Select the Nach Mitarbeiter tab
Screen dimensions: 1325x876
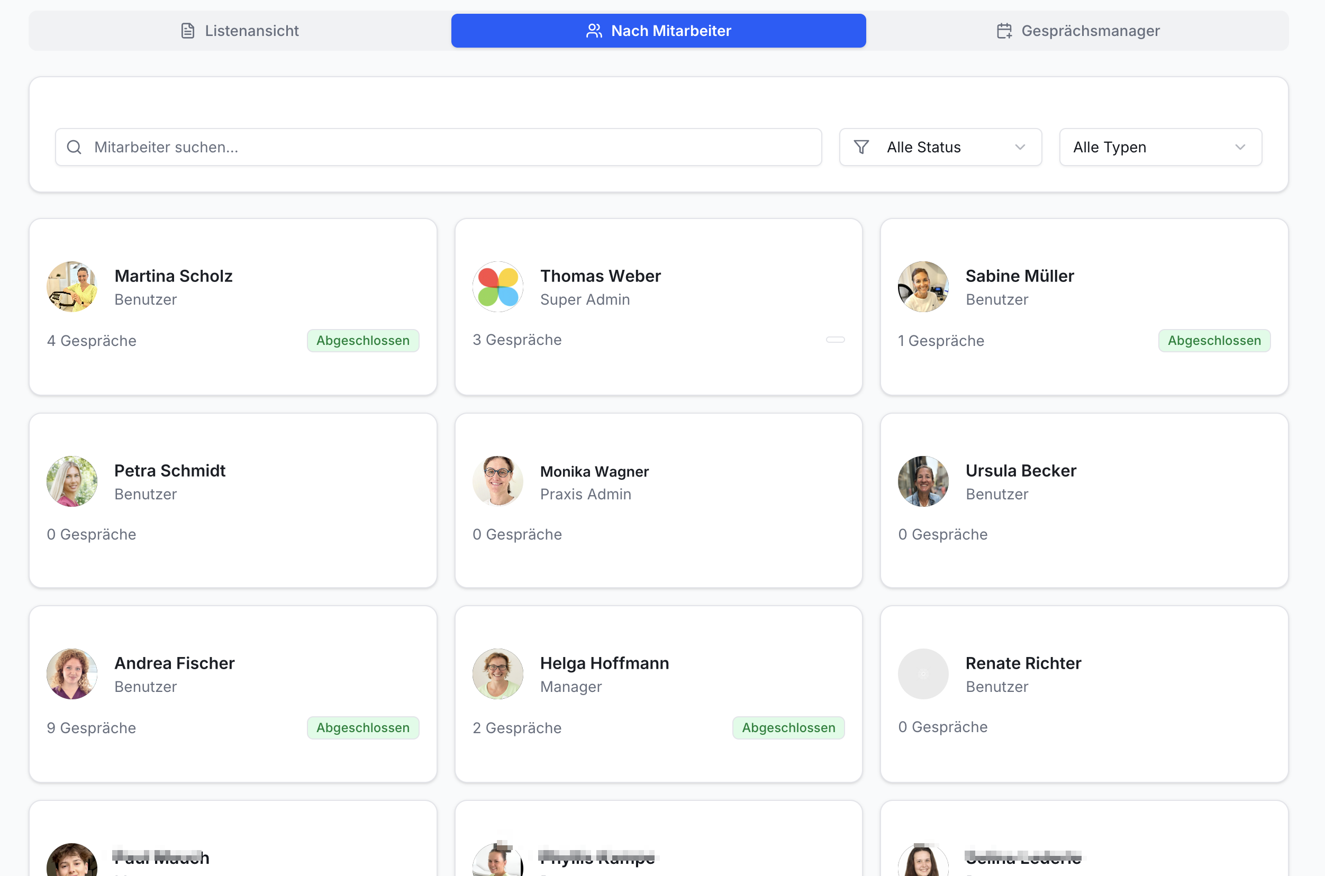tap(658, 31)
